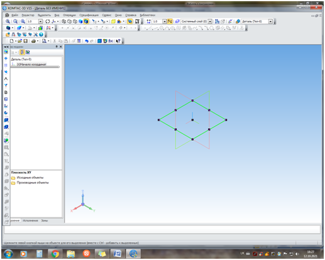Open the Редактор menu

coord(28,15)
